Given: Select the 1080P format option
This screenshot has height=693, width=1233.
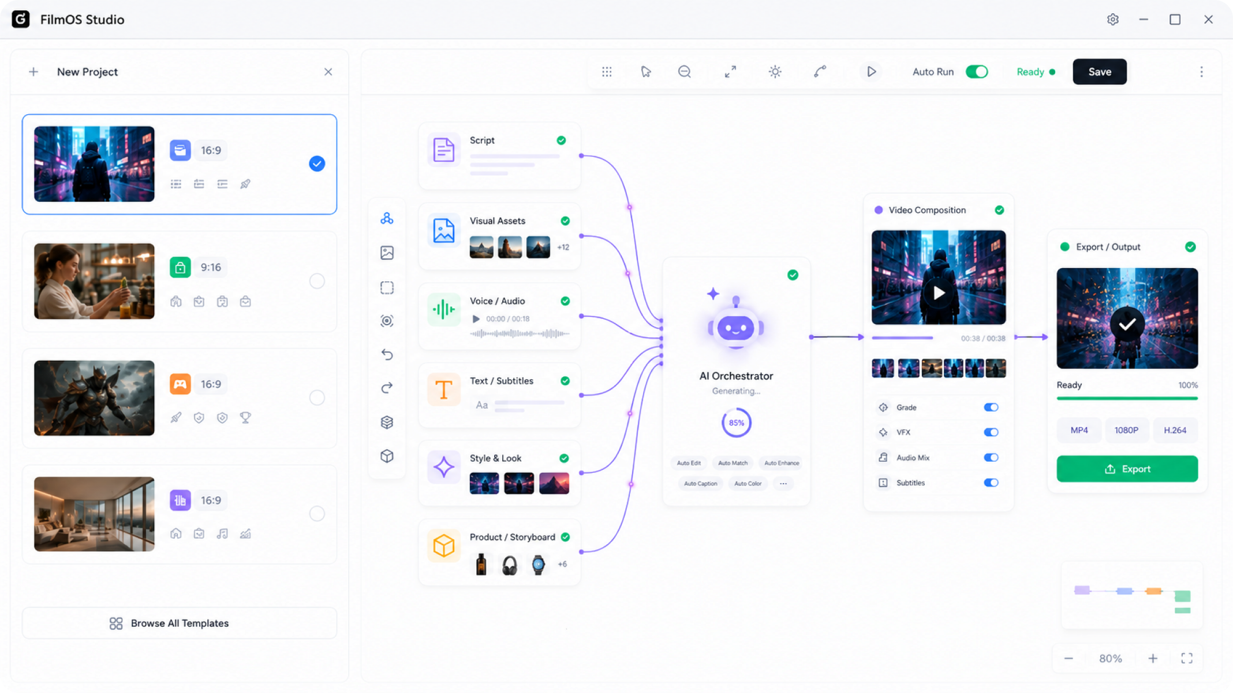Looking at the screenshot, I should click(1126, 430).
